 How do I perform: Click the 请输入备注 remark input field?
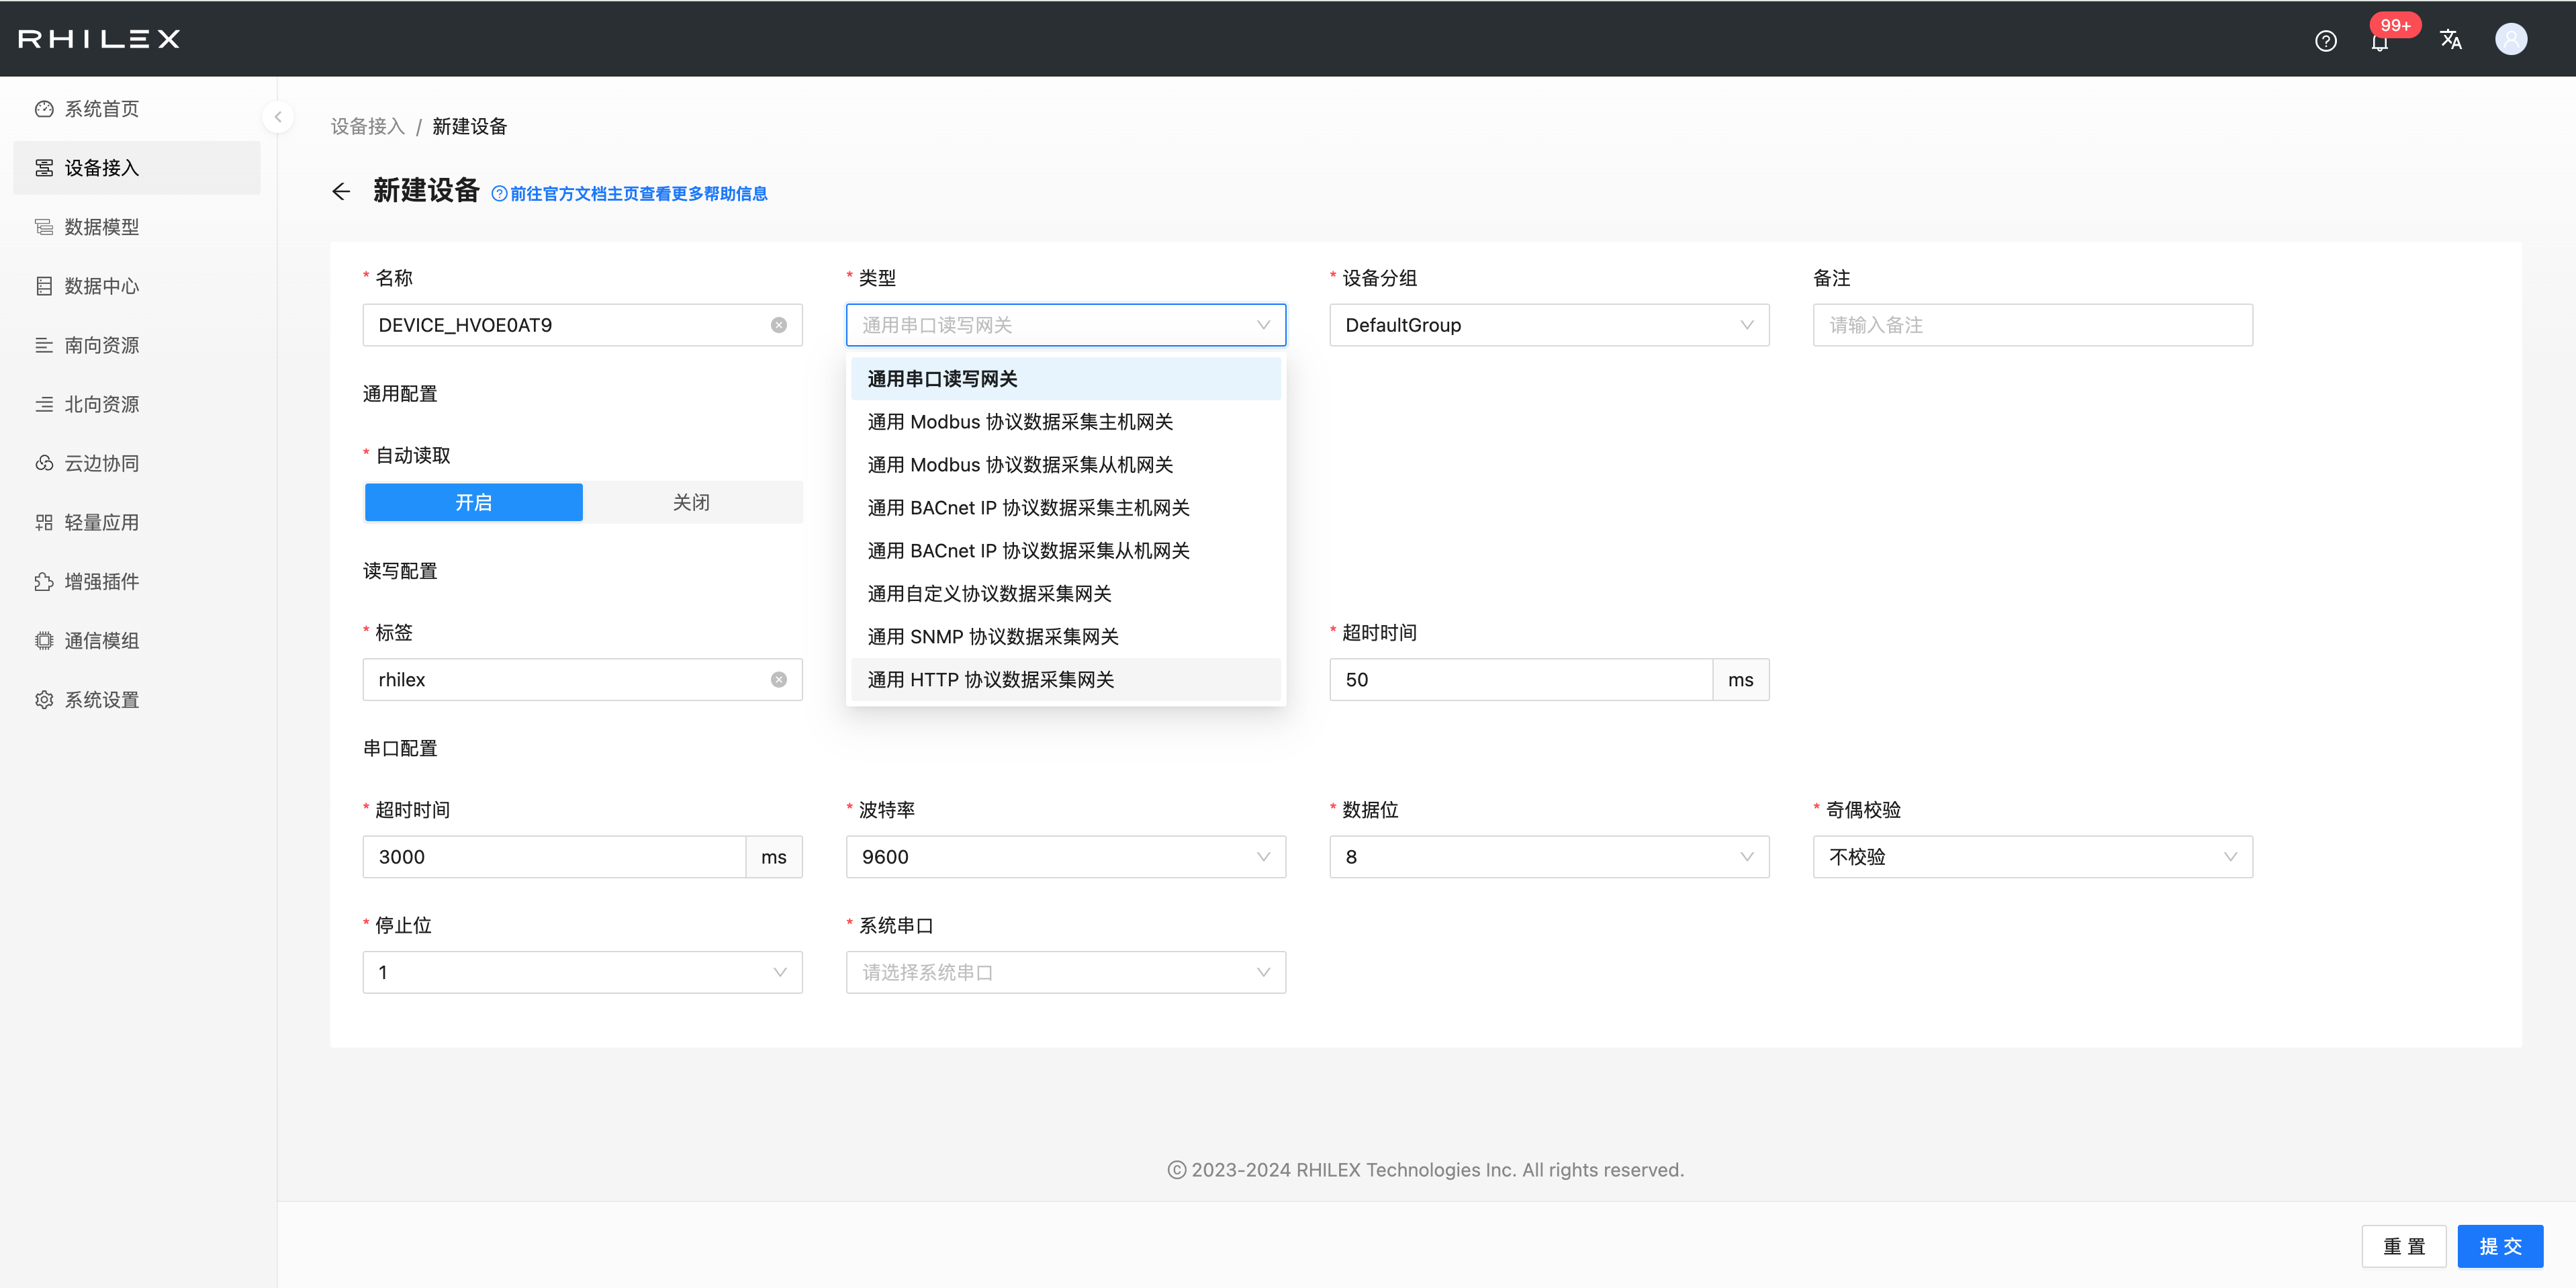pos(2031,324)
